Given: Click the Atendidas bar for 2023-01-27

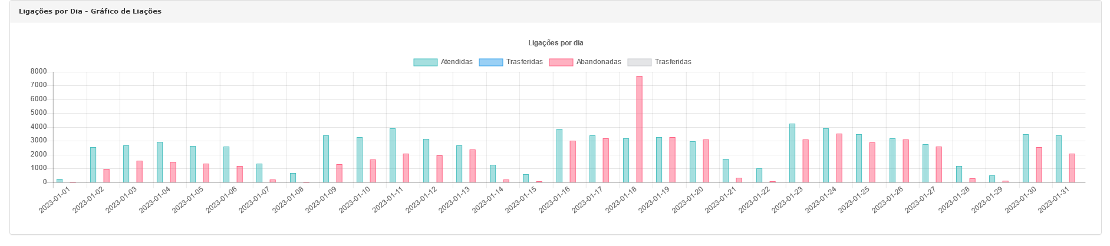Looking at the screenshot, I should [x=925, y=163].
